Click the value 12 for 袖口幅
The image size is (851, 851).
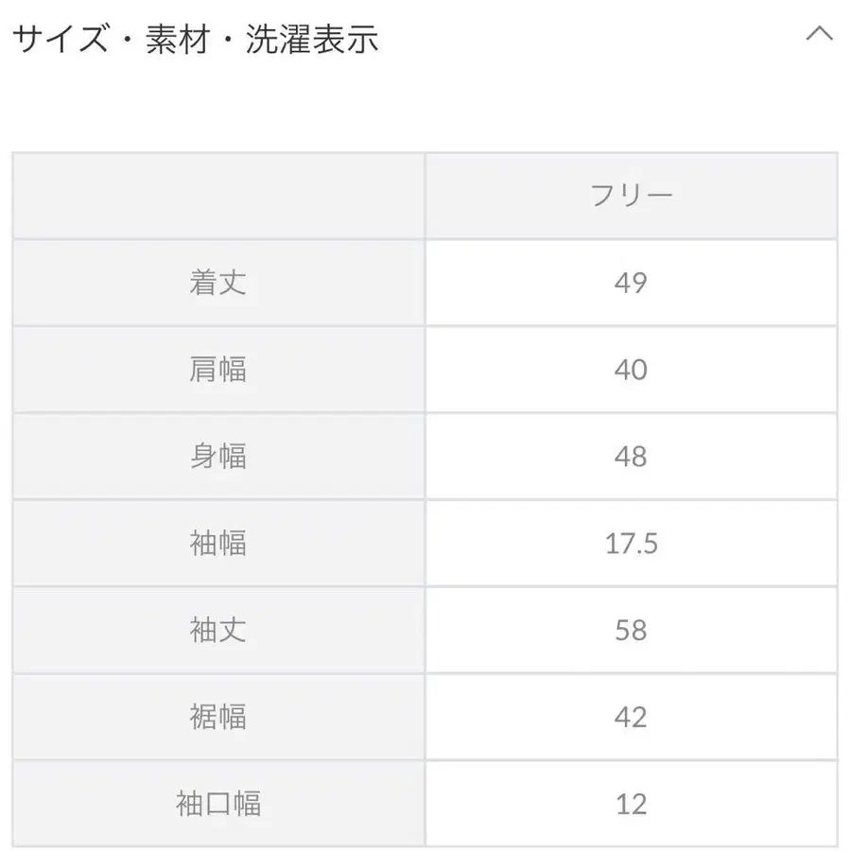[632, 804]
